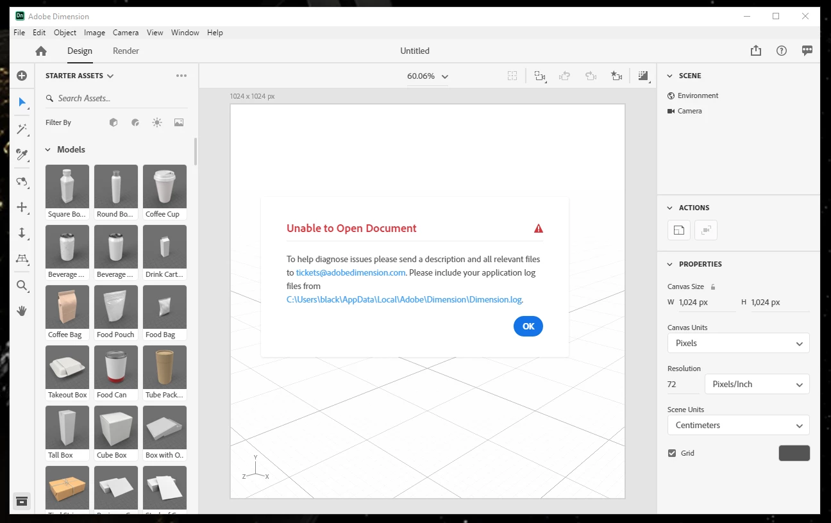Click the camera bookmarks star icon
831x523 pixels.
tap(616, 76)
